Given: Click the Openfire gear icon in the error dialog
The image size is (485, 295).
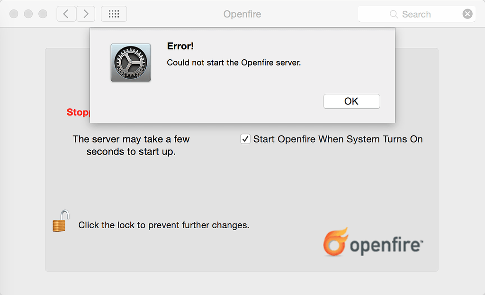Looking at the screenshot, I should tap(130, 62).
